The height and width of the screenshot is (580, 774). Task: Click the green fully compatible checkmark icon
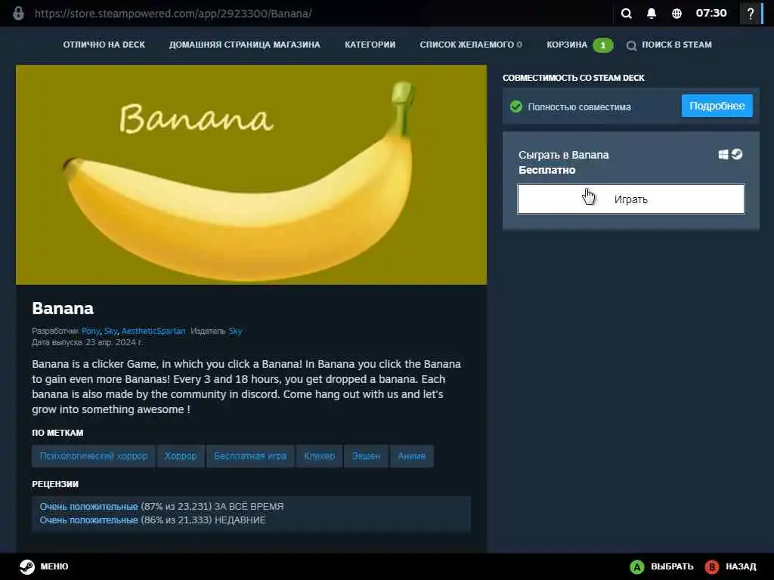click(516, 106)
